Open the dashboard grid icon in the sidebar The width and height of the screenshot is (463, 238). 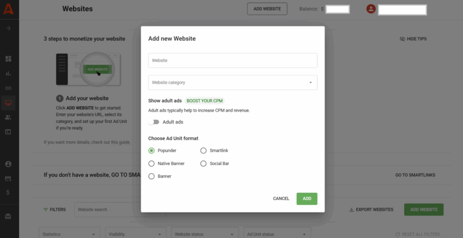(8, 59)
